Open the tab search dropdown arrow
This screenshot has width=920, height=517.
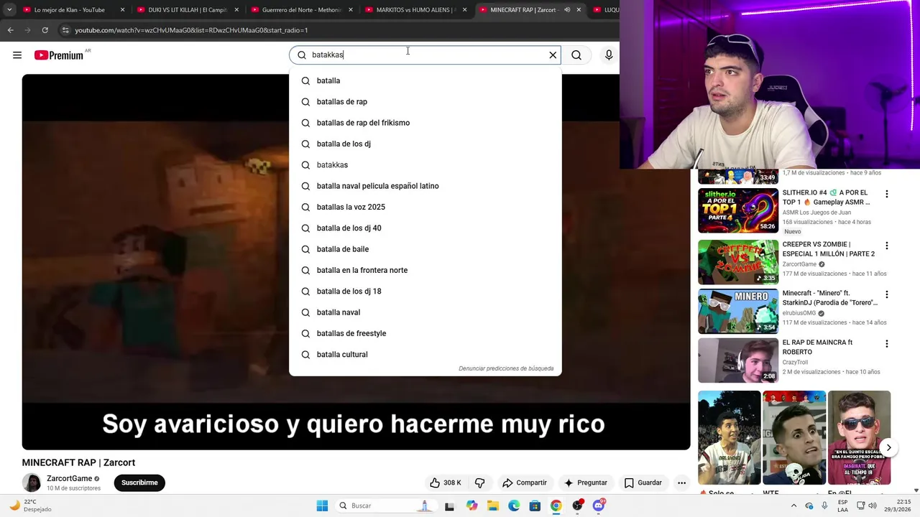(9, 10)
